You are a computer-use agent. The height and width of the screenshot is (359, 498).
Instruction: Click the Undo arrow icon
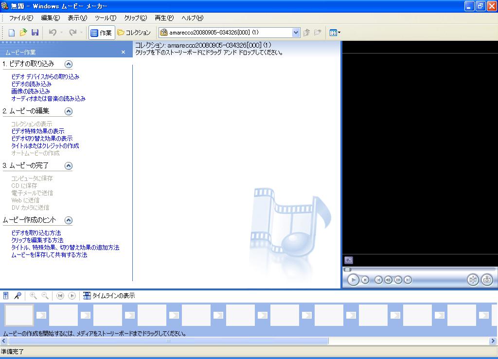[x=53, y=33]
